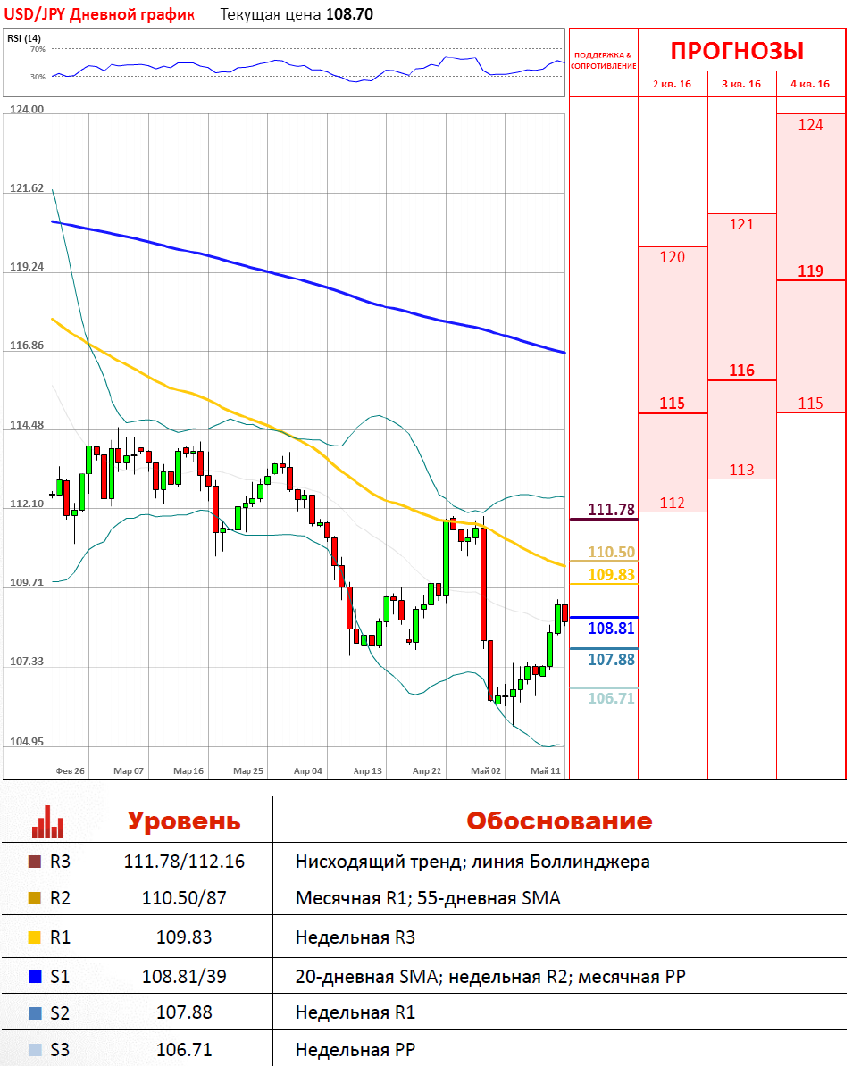Click the ПРОГНОЗЫ heading

[737, 51]
